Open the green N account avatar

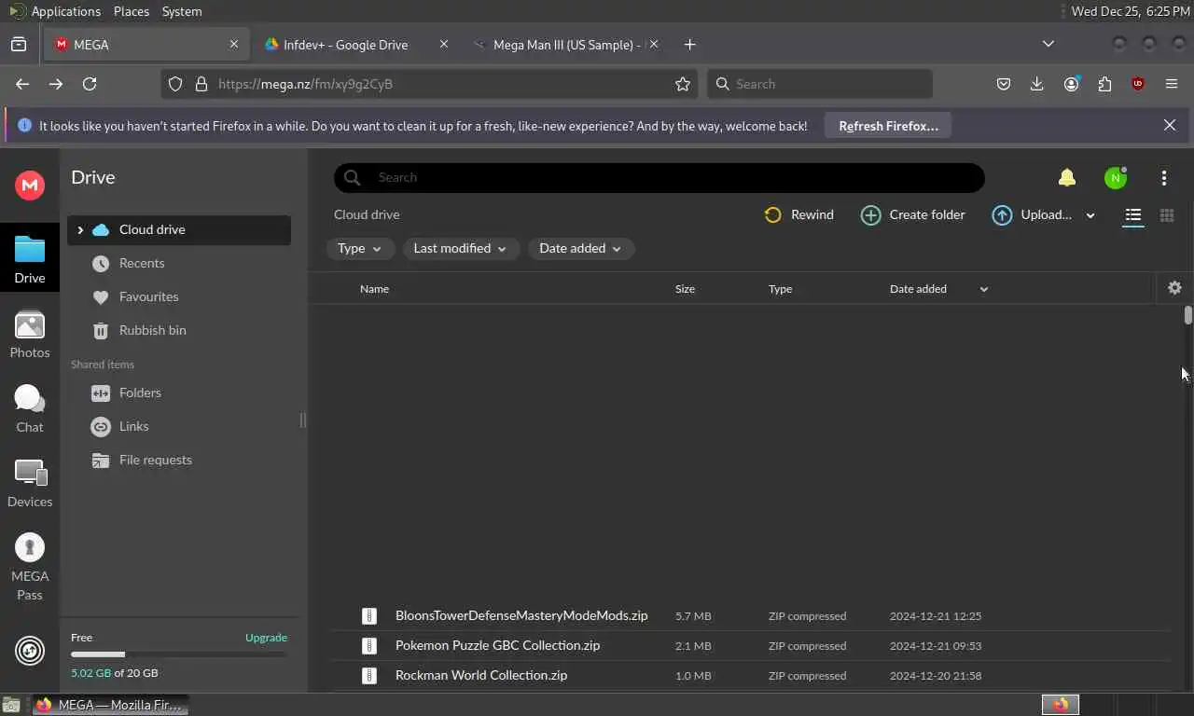click(x=1115, y=177)
